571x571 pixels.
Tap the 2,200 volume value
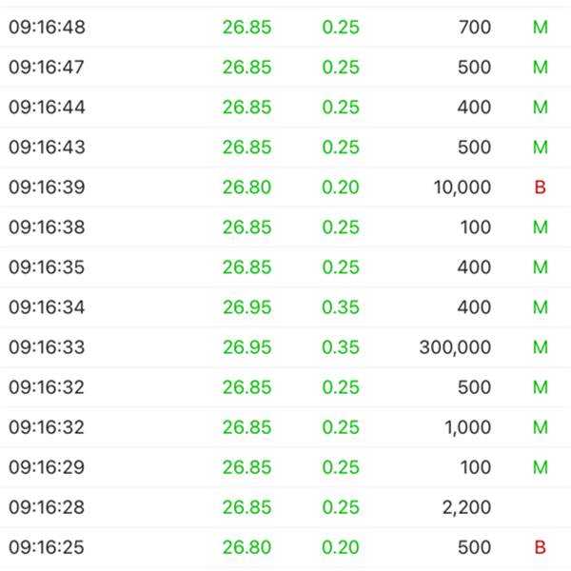[467, 507]
